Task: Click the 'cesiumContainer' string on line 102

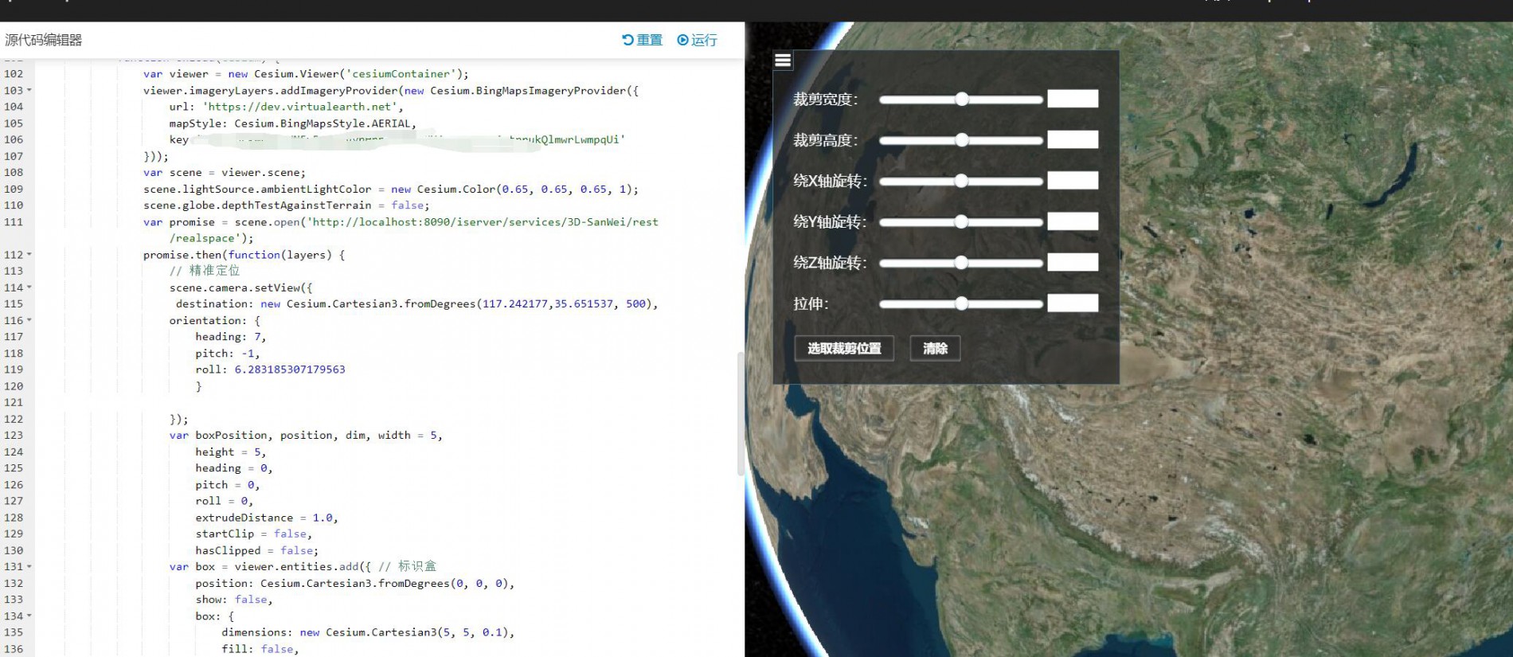Action: click(401, 73)
